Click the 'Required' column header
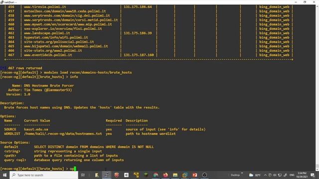319x179 pixels. point(114,120)
